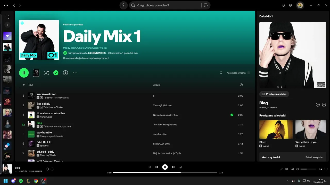The width and height of the screenshot is (330, 185).
Task: Click plus icon beside Bieg in bottom bar
Action: pyautogui.click(x=52, y=169)
